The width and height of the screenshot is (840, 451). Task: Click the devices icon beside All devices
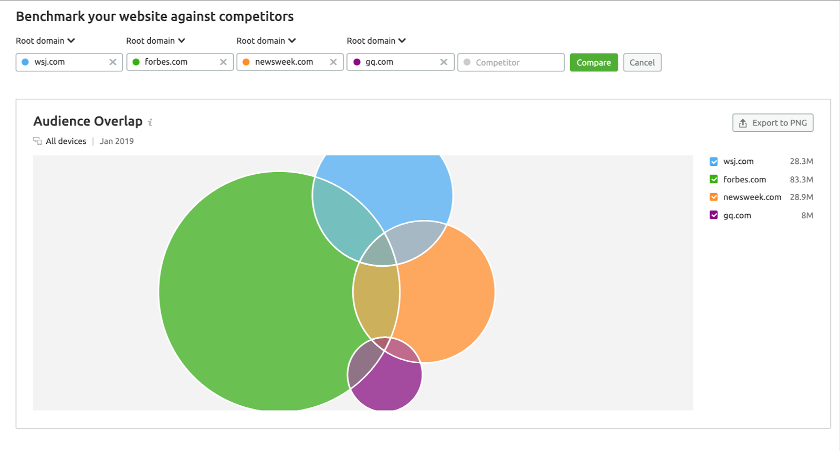click(x=37, y=141)
